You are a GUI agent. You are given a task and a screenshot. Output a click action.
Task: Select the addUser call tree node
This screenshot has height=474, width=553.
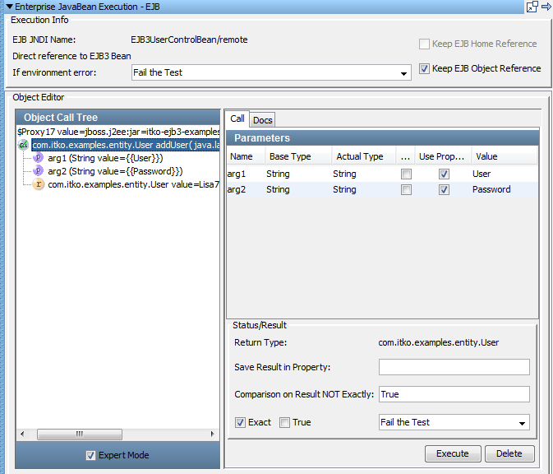pos(126,145)
